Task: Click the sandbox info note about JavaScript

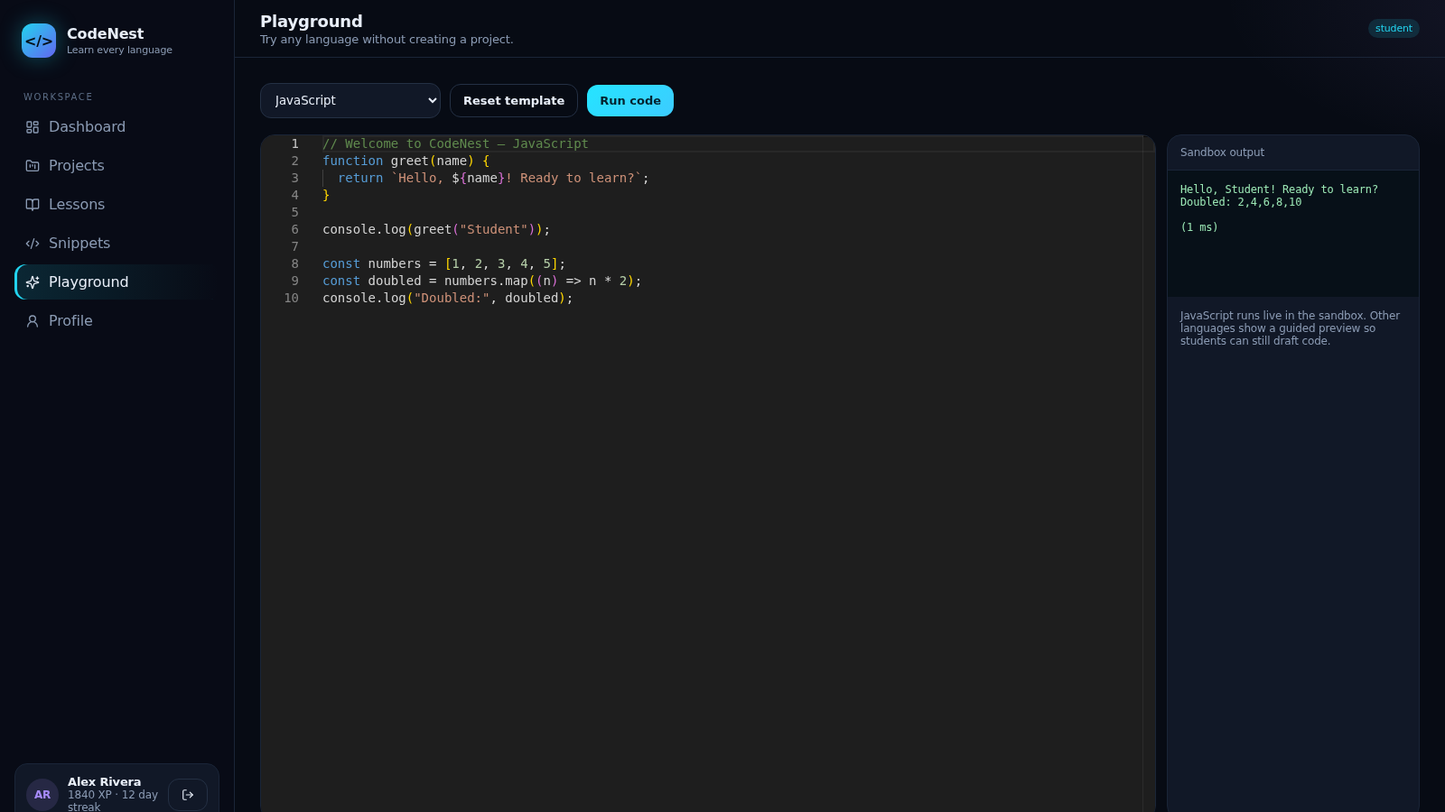Action: click(1292, 328)
